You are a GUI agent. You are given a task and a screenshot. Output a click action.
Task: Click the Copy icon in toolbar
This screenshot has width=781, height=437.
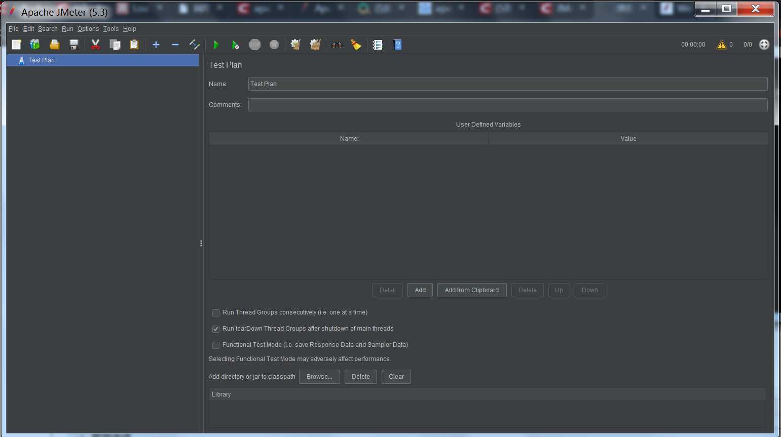click(115, 45)
